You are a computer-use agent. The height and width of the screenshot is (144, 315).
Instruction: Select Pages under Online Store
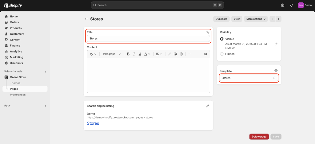point(25,89)
